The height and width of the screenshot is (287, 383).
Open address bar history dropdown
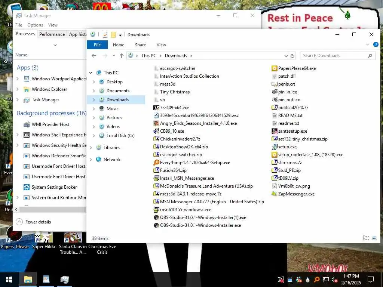[286, 56]
